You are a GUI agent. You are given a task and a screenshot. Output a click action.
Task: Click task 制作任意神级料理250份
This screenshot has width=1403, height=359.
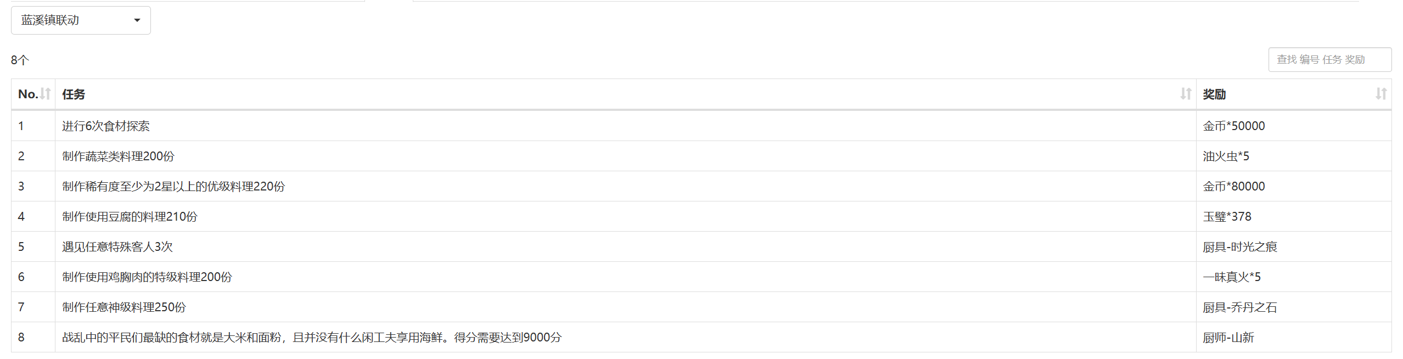124,307
